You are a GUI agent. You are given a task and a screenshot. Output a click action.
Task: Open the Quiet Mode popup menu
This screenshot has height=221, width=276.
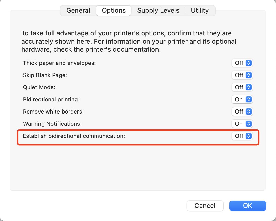coord(242,87)
